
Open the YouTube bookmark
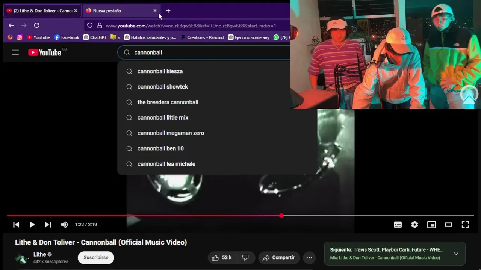[x=38, y=37]
